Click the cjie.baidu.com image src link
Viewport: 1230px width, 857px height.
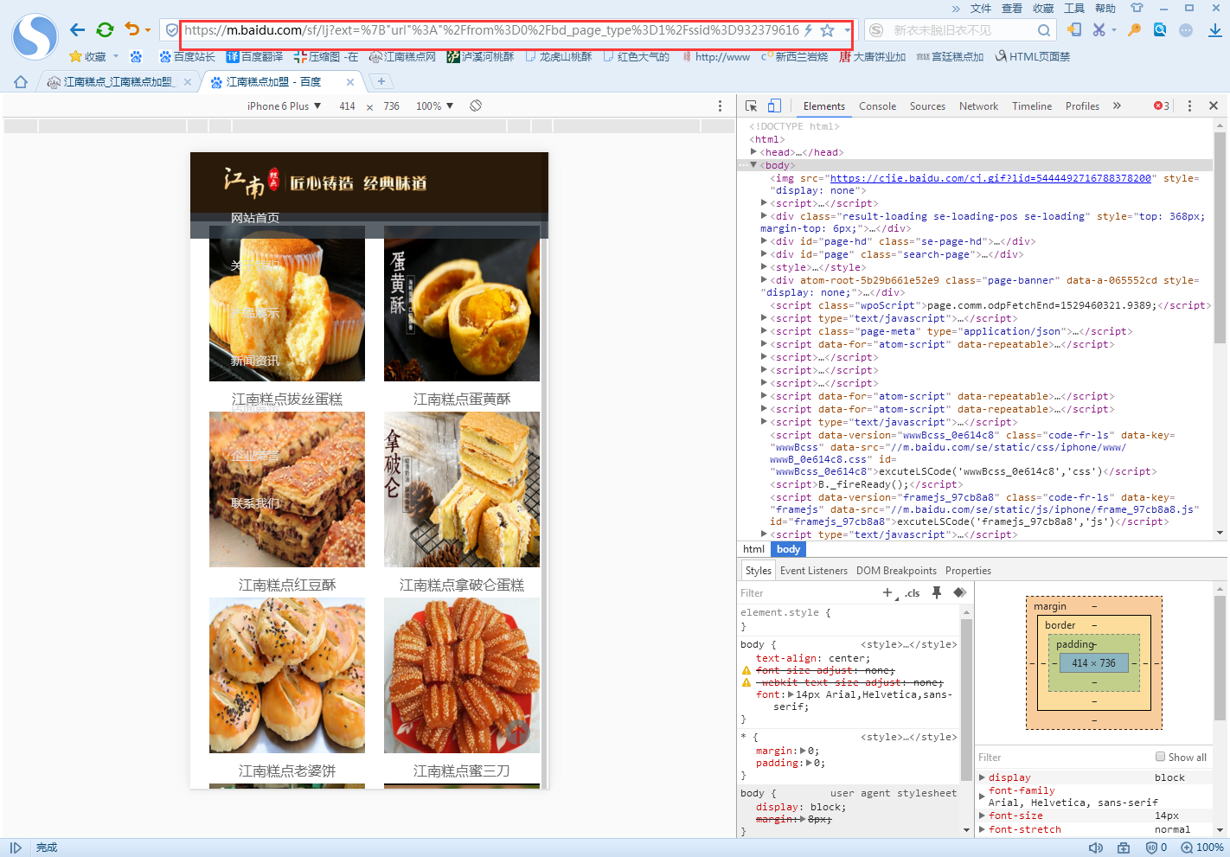tap(990, 178)
